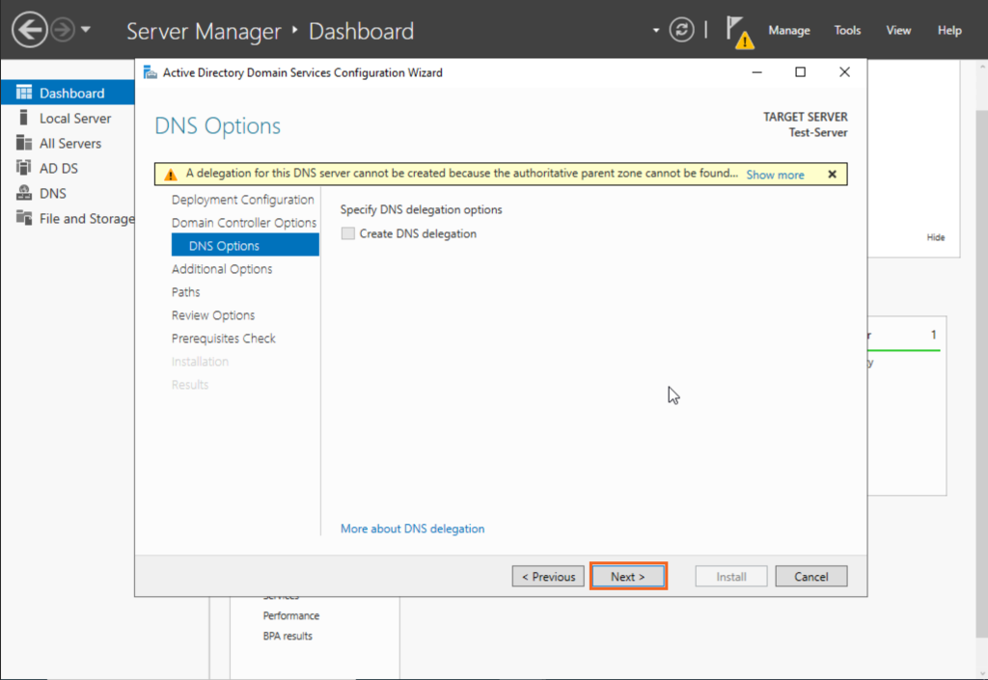This screenshot has width=988, height=680.
Task: Open the Manage menu
Action: (789, 30)
